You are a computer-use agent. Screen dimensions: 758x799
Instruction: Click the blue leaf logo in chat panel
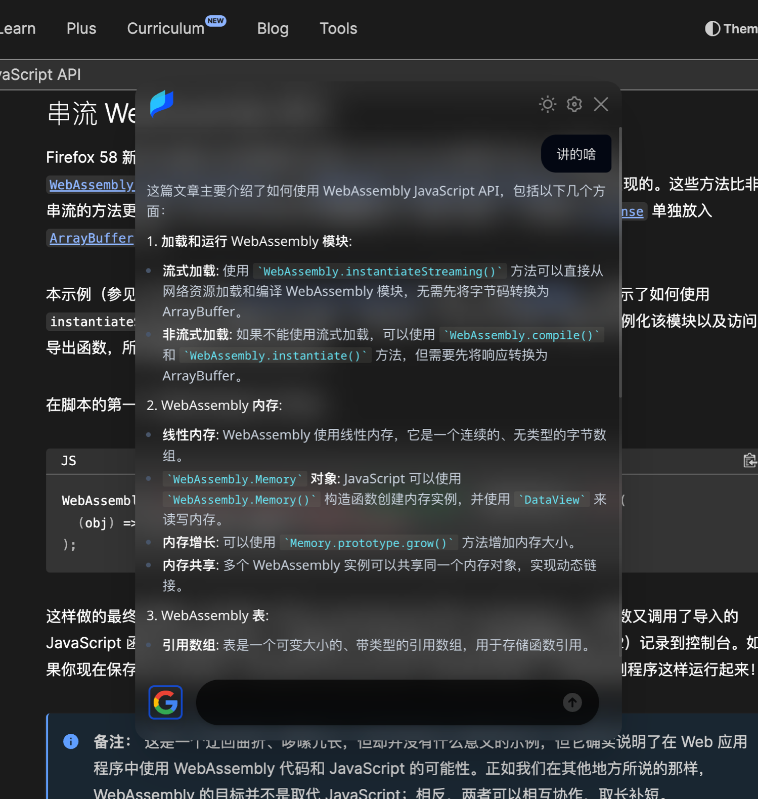[x=162, y=104]
